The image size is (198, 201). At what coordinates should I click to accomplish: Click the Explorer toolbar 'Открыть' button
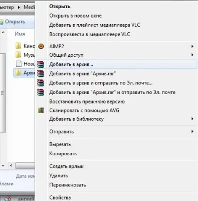(13, 22)
